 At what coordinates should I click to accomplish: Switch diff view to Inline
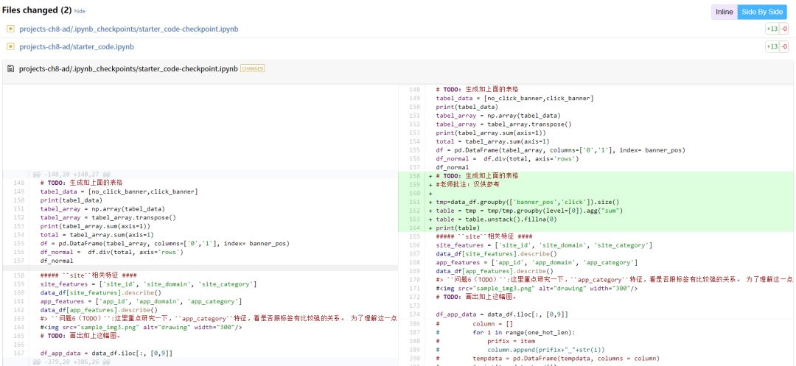pos(724,12)
